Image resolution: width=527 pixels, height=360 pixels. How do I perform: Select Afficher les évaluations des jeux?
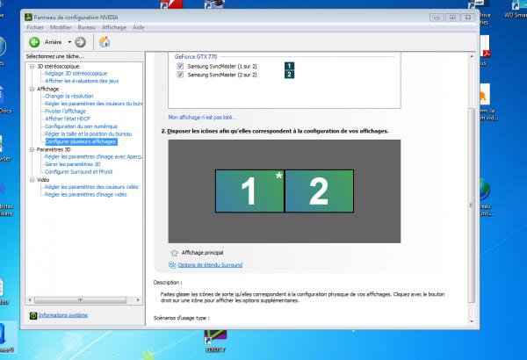click(x=82, y=81)
